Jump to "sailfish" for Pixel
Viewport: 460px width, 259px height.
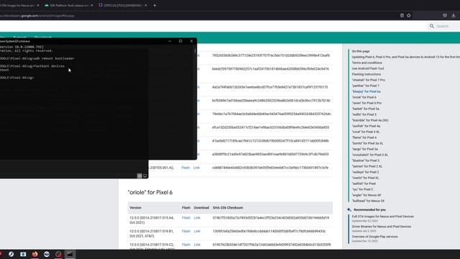tap(364, 183)
